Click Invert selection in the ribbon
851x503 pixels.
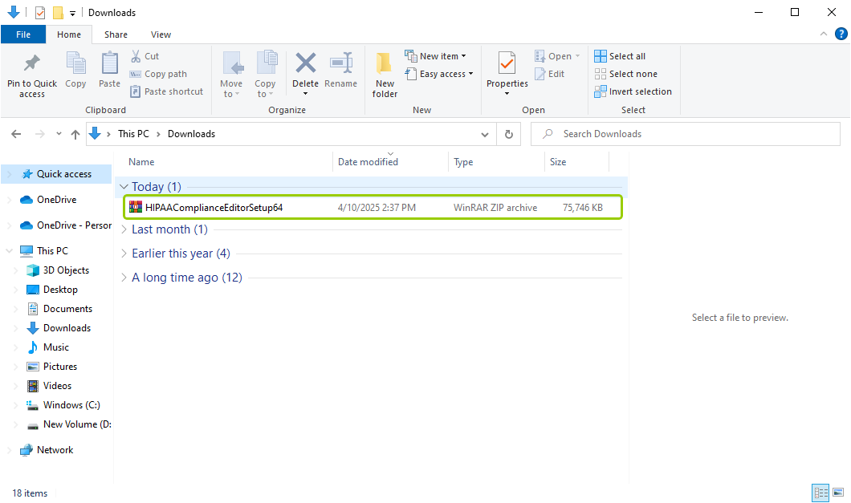coord(633,91)
